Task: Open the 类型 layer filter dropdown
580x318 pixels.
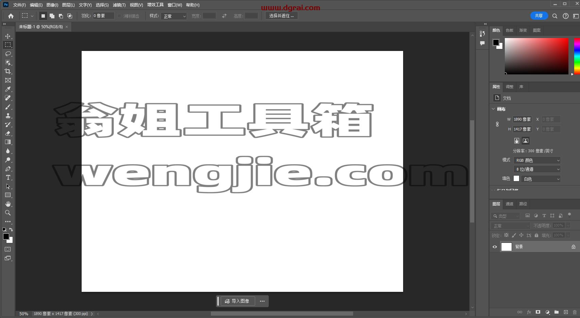Action: [506, 216]
